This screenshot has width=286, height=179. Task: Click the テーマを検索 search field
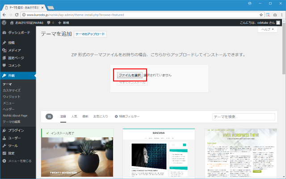(244, 117)
